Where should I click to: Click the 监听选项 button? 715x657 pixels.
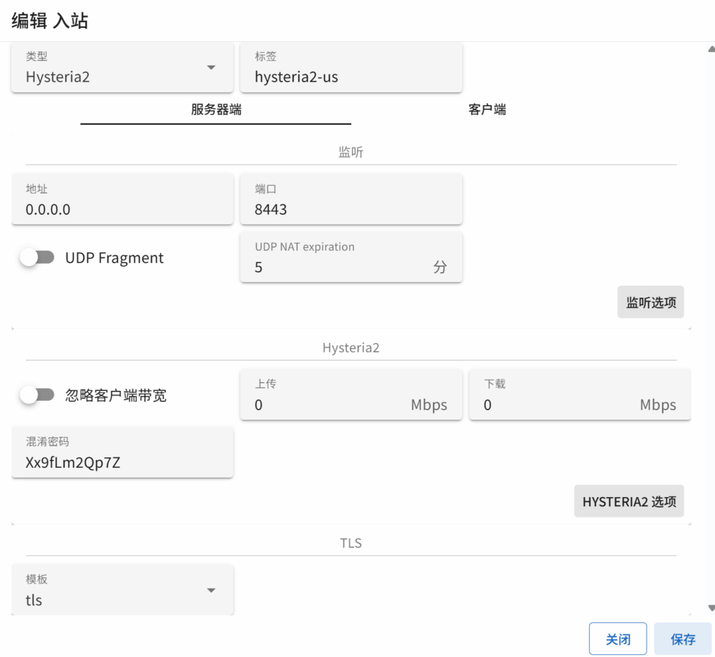tap(650, 302)
